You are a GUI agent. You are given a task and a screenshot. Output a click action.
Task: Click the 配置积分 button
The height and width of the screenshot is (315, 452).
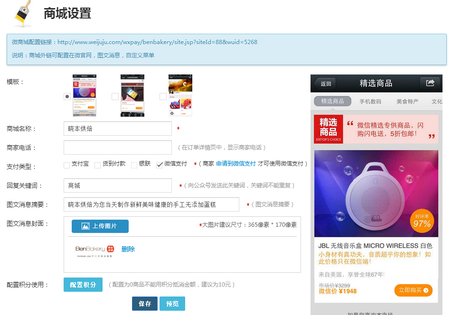click(x=83, y=285)
